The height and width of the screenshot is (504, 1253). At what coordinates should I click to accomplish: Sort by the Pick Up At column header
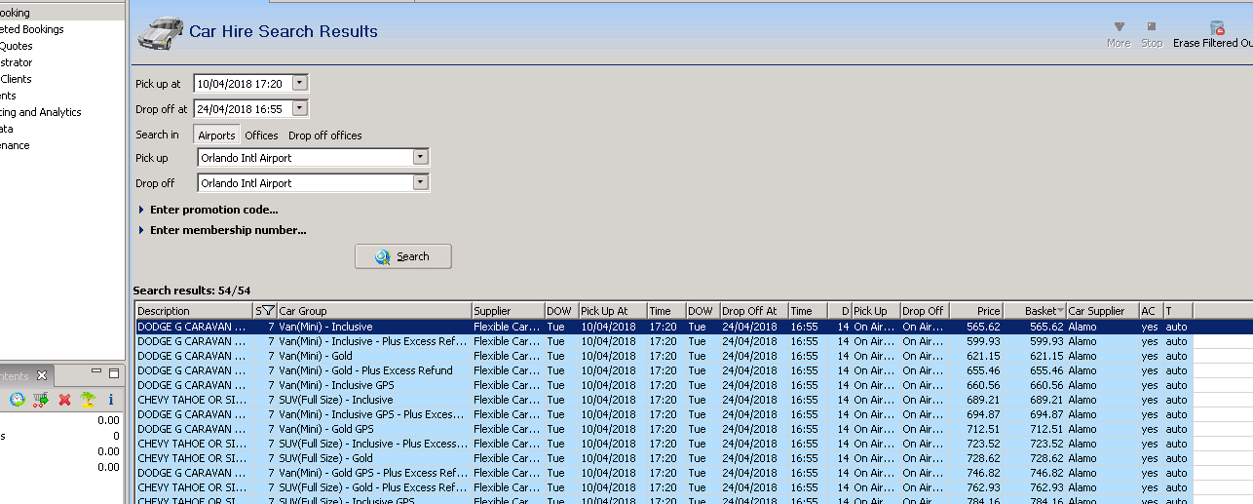613,311
